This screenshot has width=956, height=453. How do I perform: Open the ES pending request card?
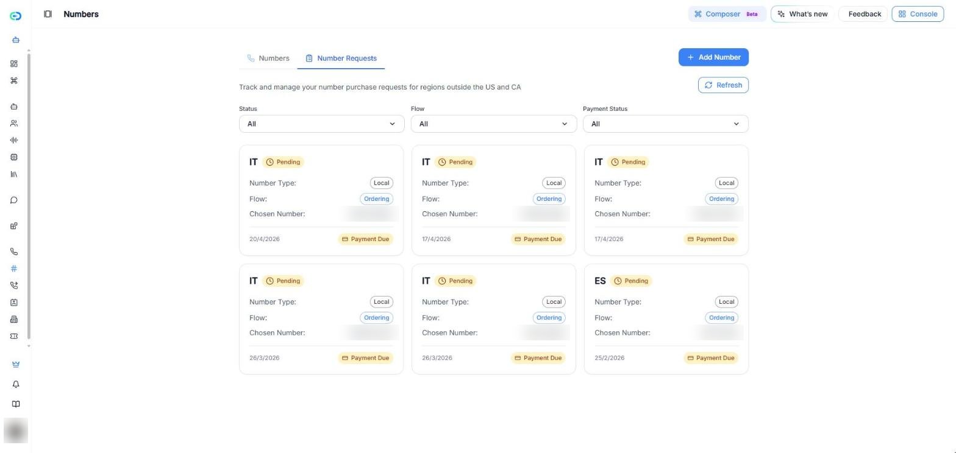666,319
